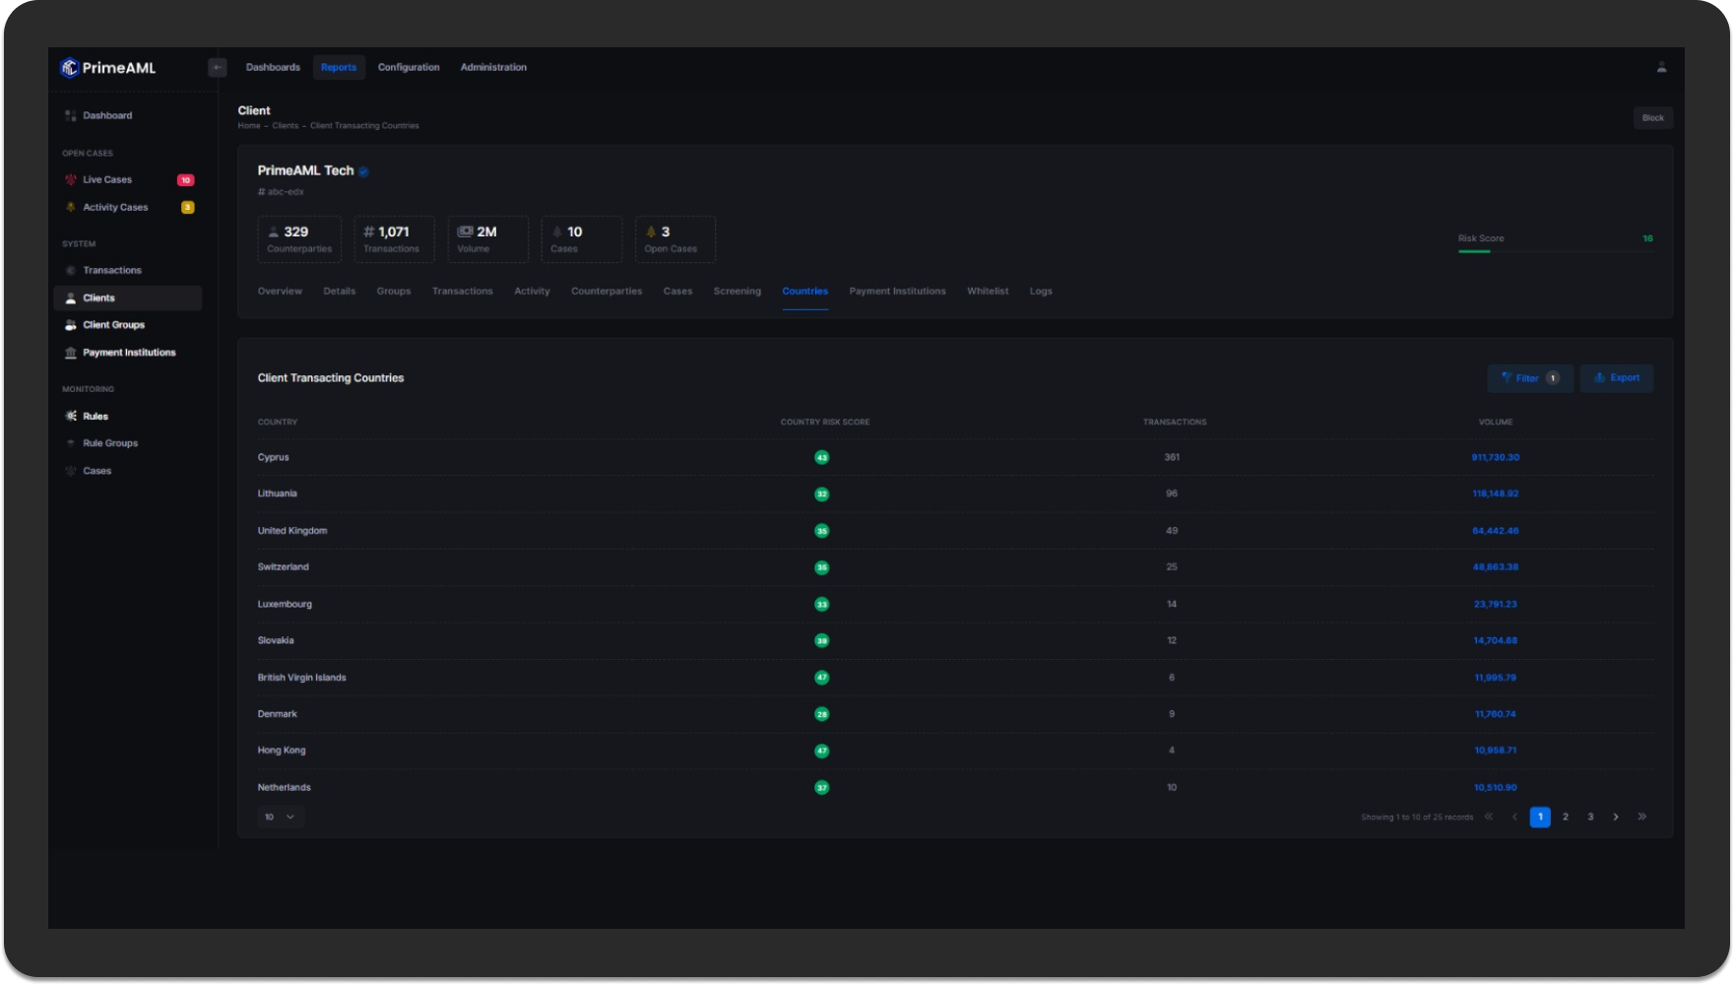Screen dimensions: 1734x985
Task: Click the Export button
Action: pos(1617,378)
